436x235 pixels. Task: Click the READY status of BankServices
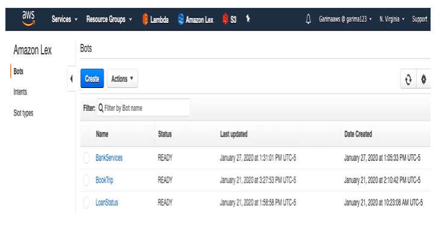(165, 158)
